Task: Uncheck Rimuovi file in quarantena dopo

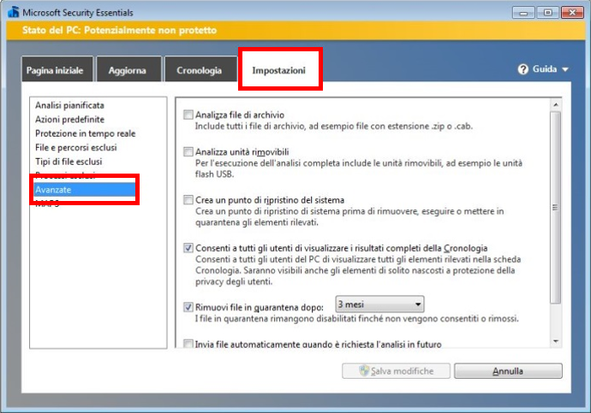Action: click(188, 307)
